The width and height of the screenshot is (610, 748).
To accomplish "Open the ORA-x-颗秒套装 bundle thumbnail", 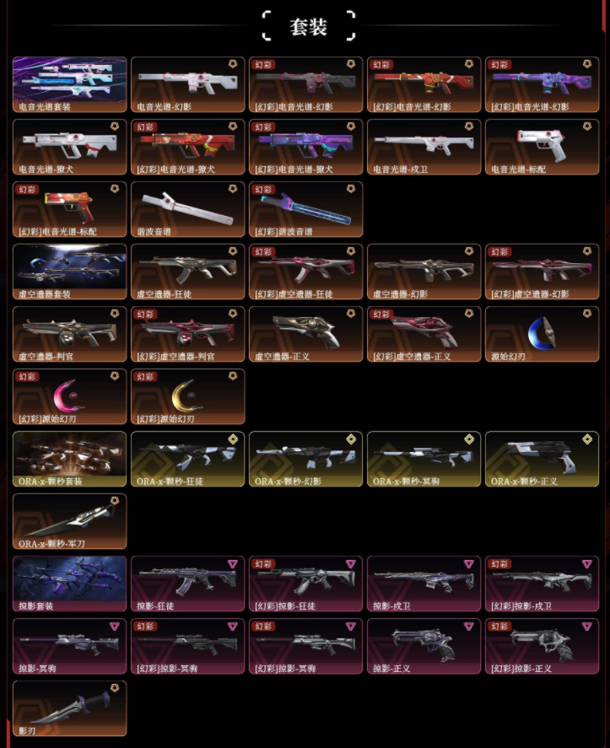I will [x=70, y=460].
